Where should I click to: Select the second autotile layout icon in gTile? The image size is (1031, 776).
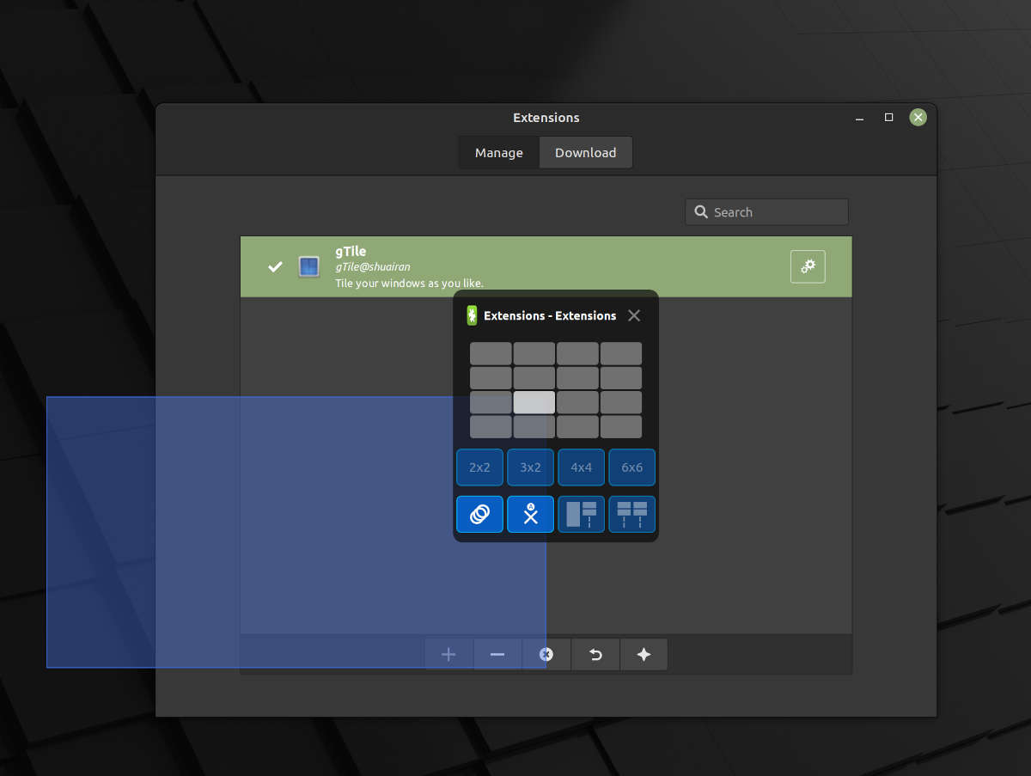tap(631, 514)
